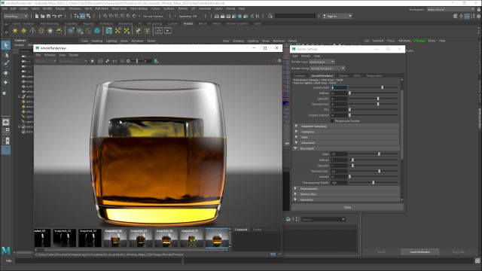The image size is (482, 271).
Task: Click the Redo arrow icon
Action: [60, 16]
